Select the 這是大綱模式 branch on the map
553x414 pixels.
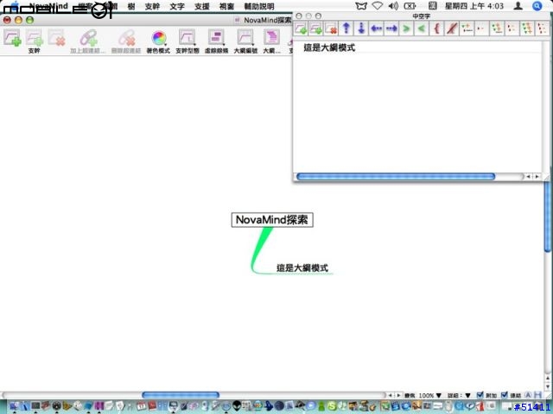point(302,268)
